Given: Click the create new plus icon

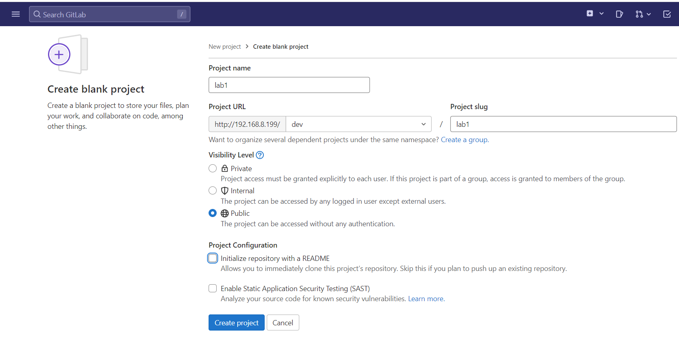Looking at the screenshot, I should pyautogui.click(x=590, y=14).
